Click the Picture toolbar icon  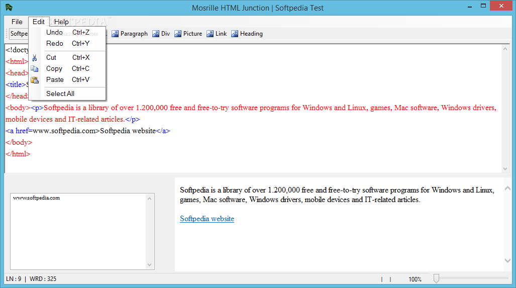(x=178, y=34)
